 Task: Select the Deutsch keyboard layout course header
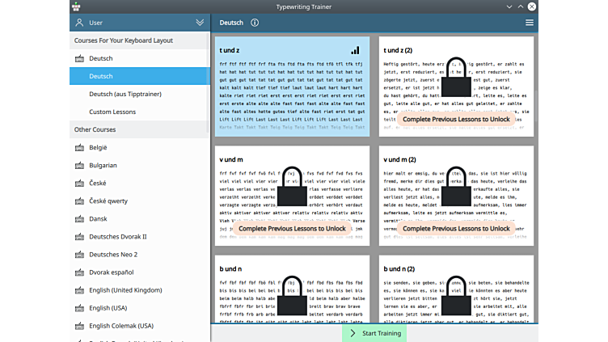(x=101, y=58)
